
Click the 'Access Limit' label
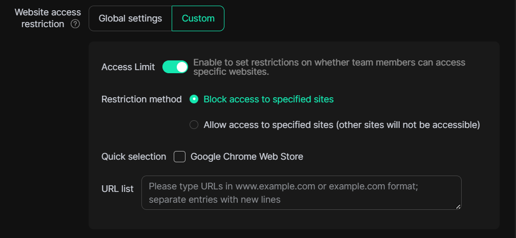(128, 67)
